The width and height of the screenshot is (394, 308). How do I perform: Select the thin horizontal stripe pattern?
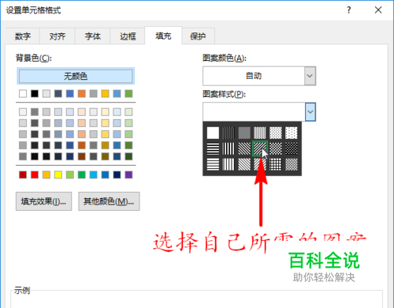click(213, 164)
